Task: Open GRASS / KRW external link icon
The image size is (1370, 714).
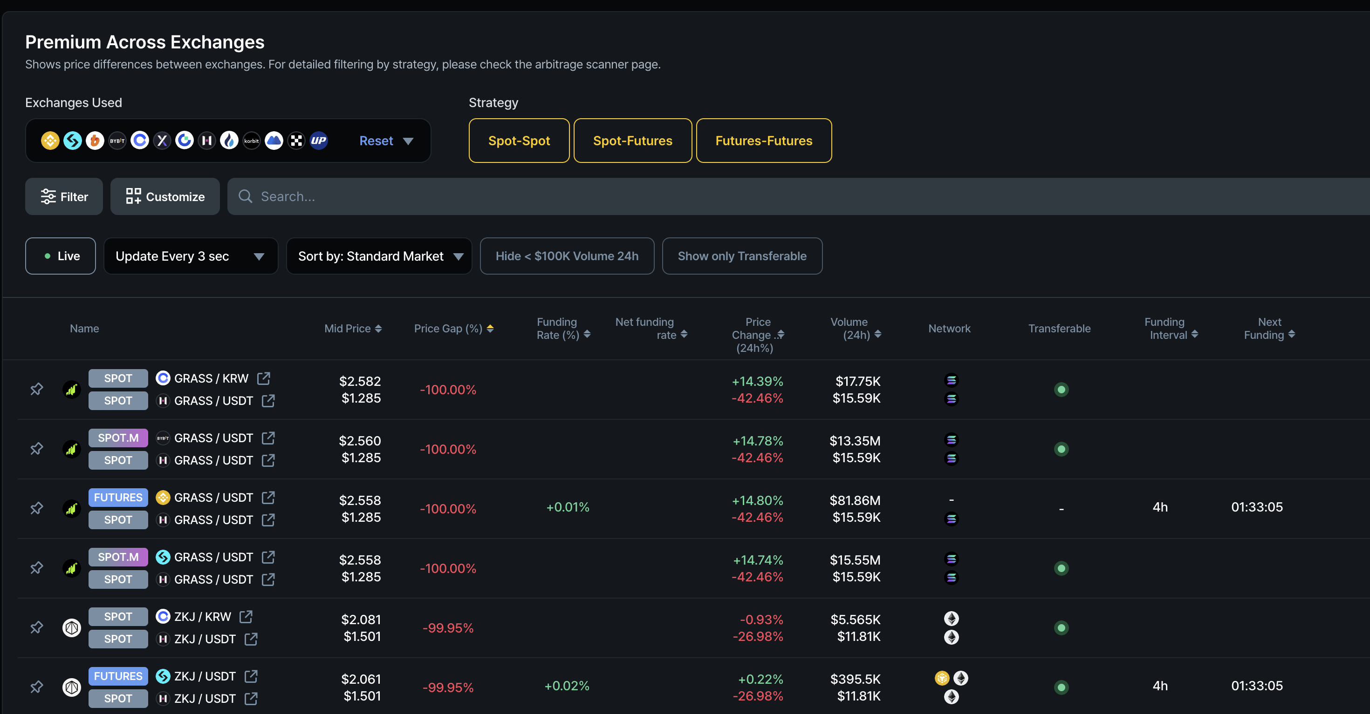Action: tap(264, 378)
